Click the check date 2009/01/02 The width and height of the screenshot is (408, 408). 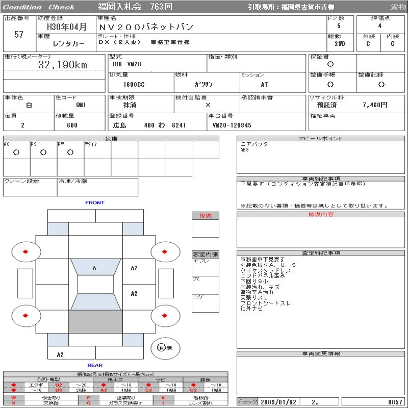(278, 402)
